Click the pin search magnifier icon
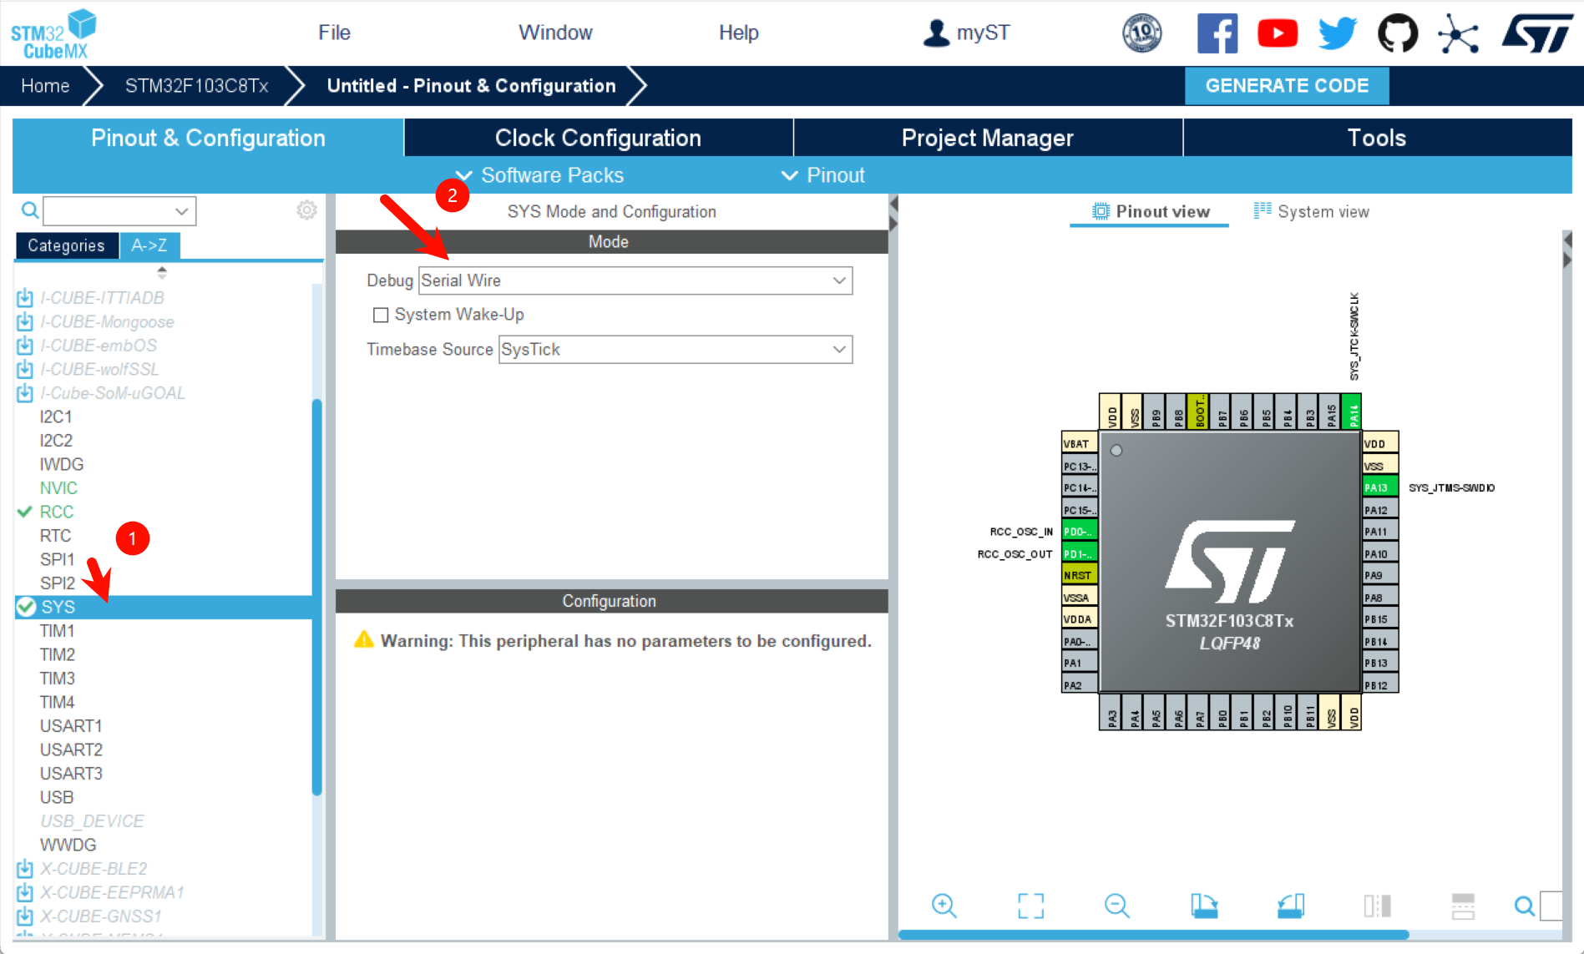The image size is (1584, 954). coord(1524,906)
